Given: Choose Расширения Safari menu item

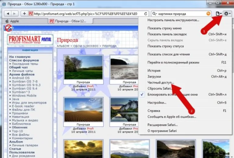Looking at the screenshot, I should coord(162,125).
